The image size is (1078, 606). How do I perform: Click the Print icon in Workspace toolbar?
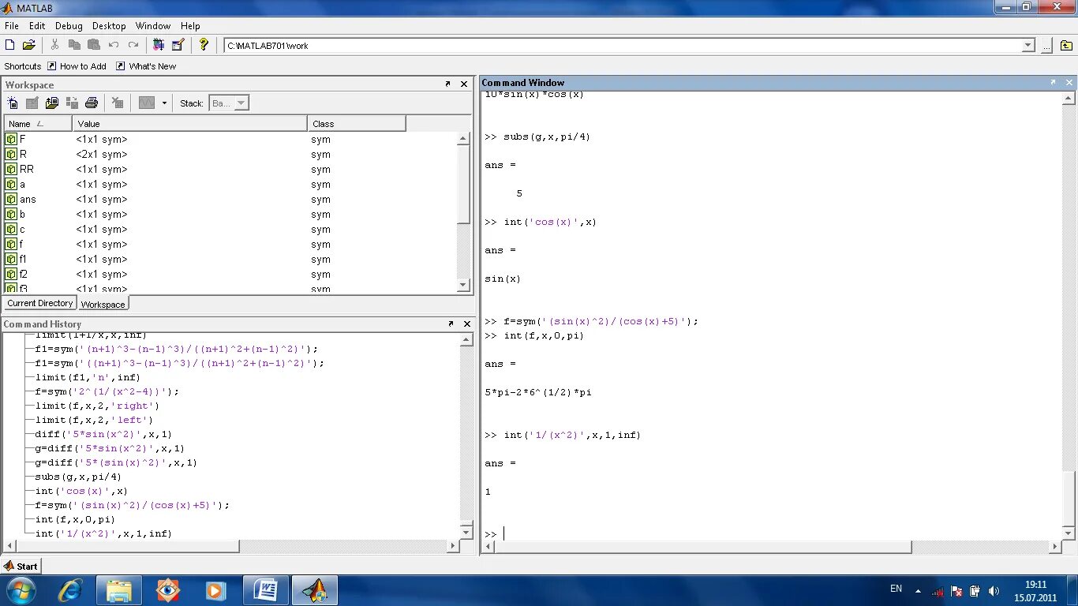point(92,103)
